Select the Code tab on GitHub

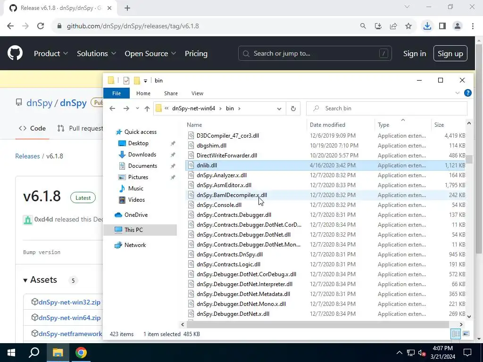(33, 128)
